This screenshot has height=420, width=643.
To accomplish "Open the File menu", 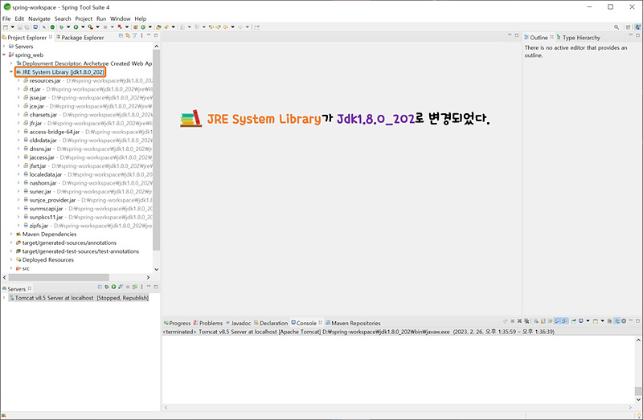I will pyautogui.click(x=6, y=18).
